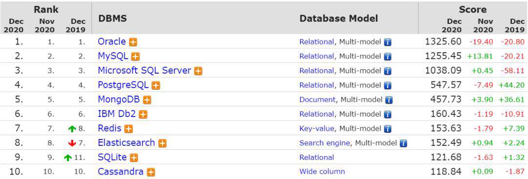
Task: Click the score change -58.11
Action: (x=512, y=71)
